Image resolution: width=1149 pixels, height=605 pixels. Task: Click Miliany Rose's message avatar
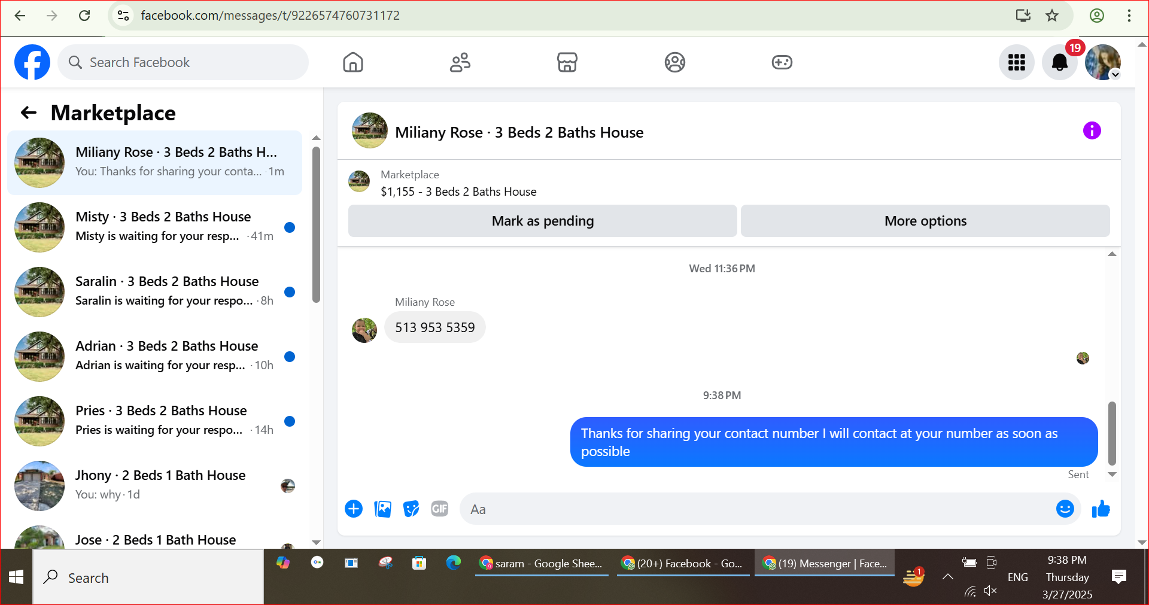click(x=364, y=330)
